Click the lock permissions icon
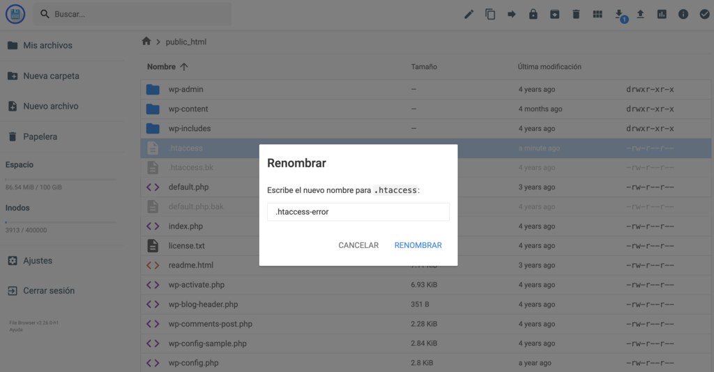This screenshot has width=714, height=372. tap(533, 15)
